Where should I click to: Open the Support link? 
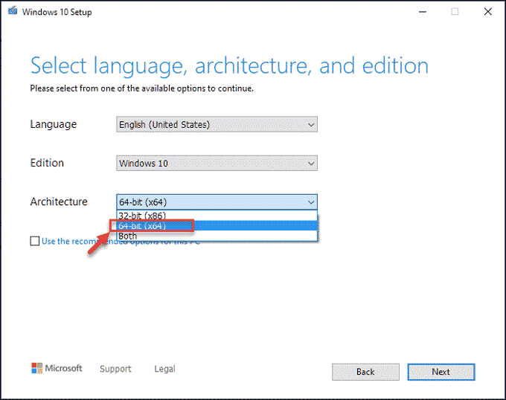coord(115,369)
